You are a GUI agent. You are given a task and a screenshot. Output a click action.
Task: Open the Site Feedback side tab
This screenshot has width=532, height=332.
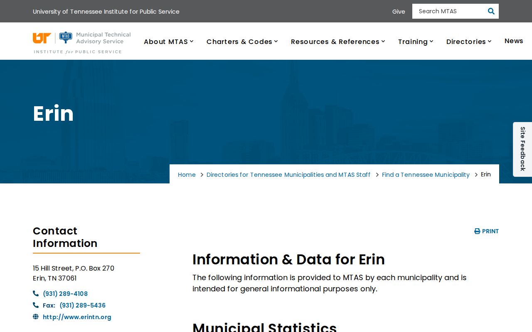pyautogui.click(x=523, y=149)
